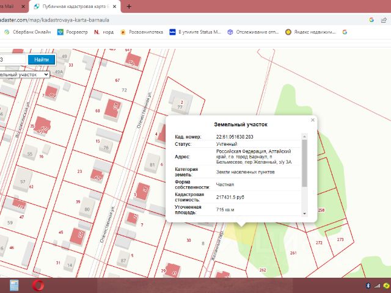Switch to the Mail browser tab
Image resolution: width=391 pixels, height=293 pixels.
click(x=12, y=6)
